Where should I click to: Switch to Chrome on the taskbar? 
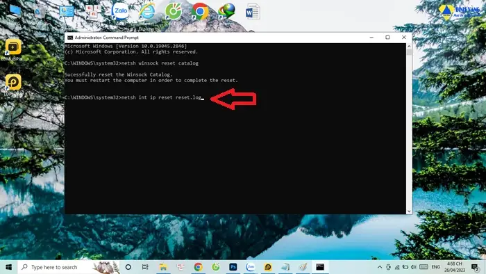click(x=198, y=267)
